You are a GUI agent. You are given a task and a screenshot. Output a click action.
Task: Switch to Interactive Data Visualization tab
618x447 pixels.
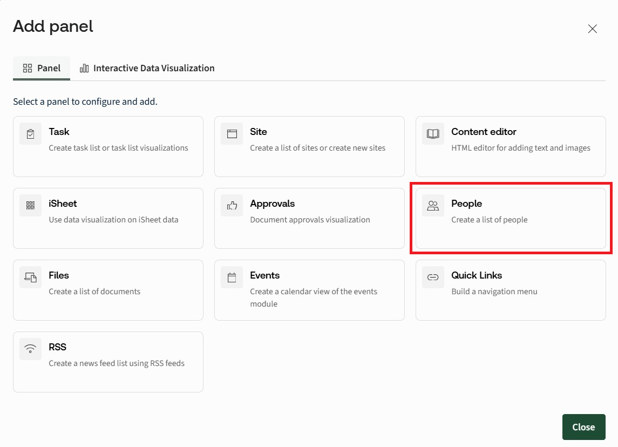[147, 68]
